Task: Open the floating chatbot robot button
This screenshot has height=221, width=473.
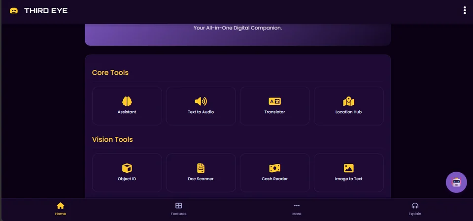Action: pos(456,183)
